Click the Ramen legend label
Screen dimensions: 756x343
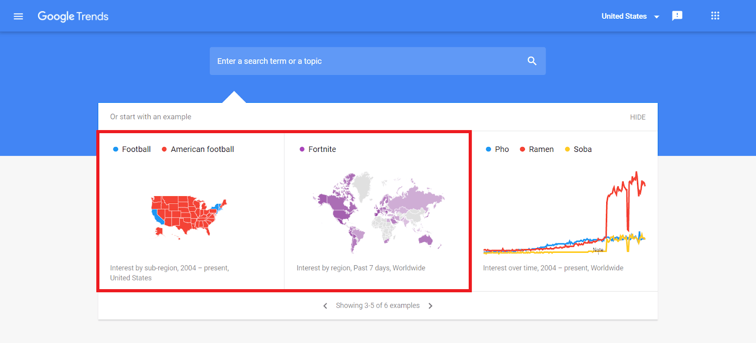[x=541, y=149]
